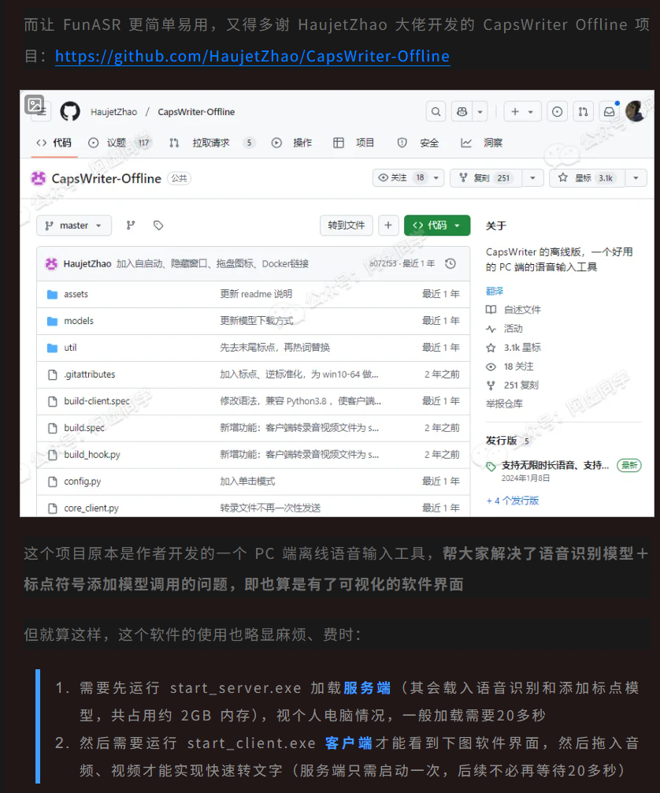This screenshot has width=660, height=793.
Task: Click the plus add-file button
Action: pyautogui.click(x=387, y=225)
